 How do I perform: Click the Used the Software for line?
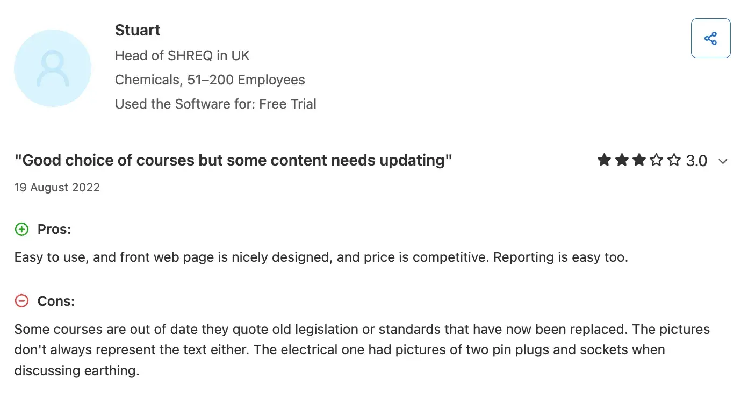[x=215, y=104]
